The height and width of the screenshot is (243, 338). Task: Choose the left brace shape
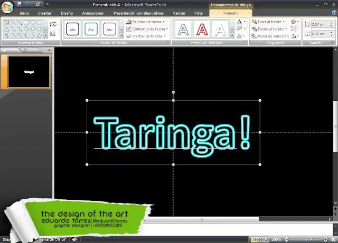coord(26,35)
